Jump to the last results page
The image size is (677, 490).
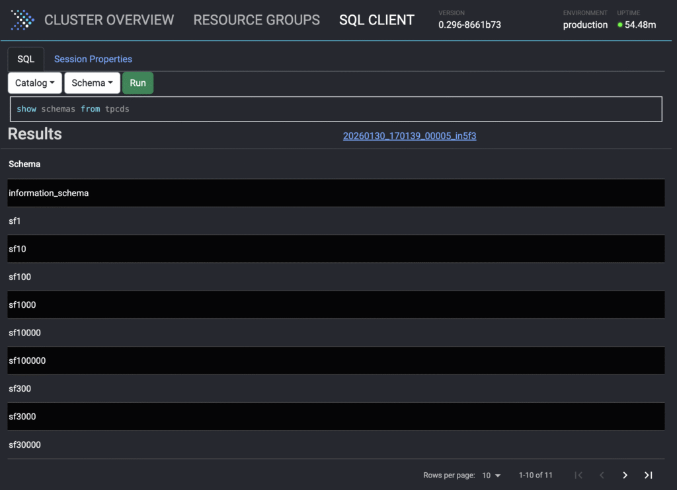(x=648, y=475)
